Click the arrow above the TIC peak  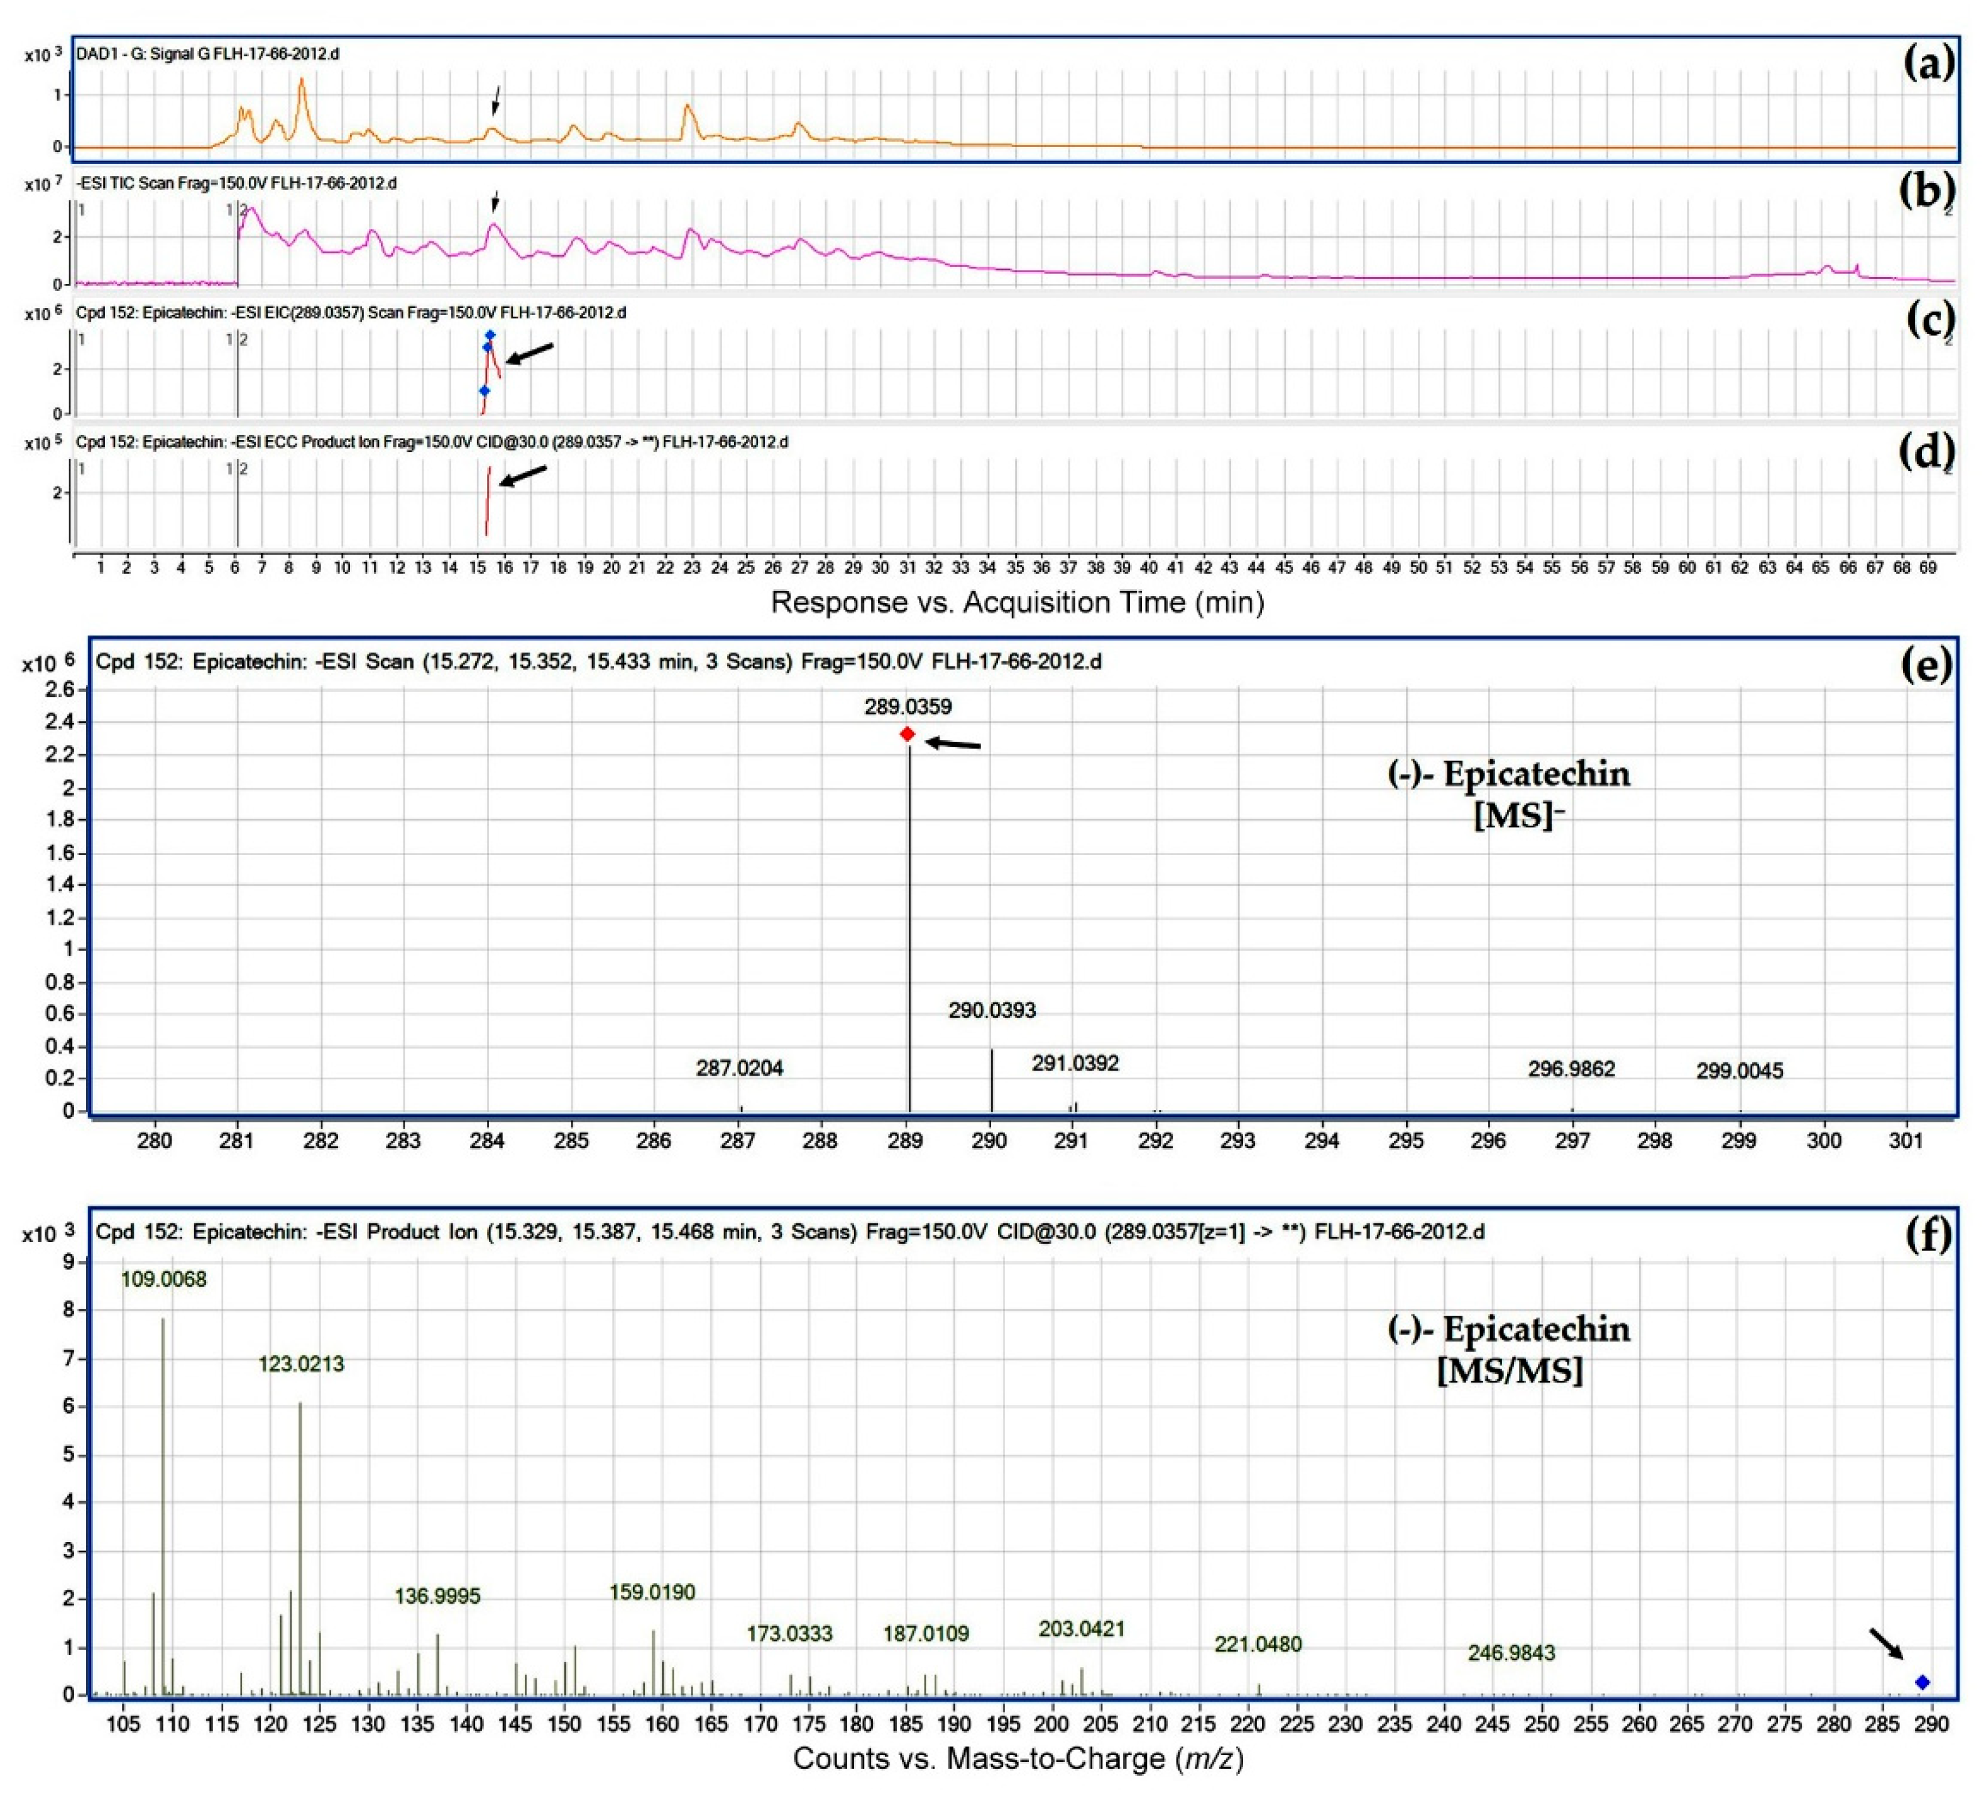point(495,201)
